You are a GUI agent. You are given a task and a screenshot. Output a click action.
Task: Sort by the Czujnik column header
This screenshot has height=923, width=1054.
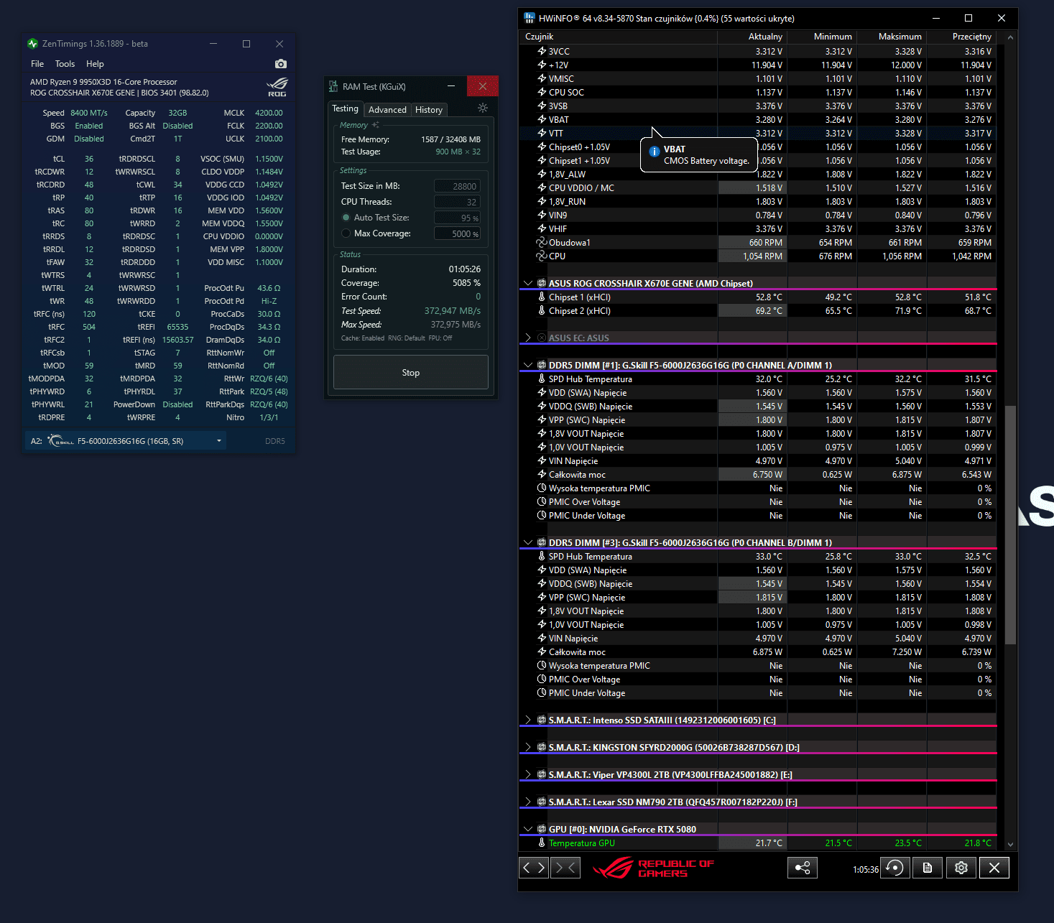618,37
